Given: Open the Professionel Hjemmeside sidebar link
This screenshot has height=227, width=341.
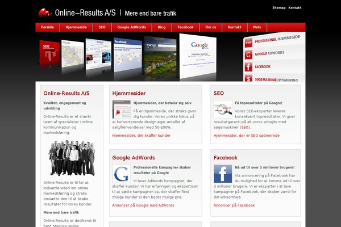Looking at the screenshot, I should (x=277, y=39).
